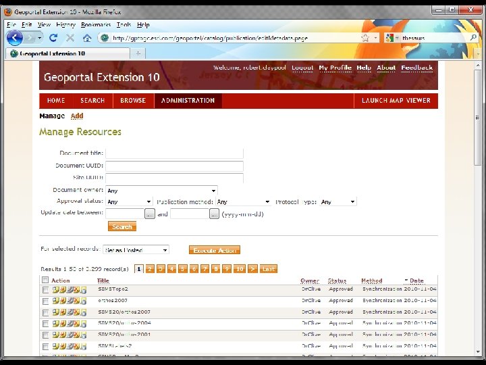The width and height of the screenshot is (486, 365).
Task: Check the box for the SIMSTopo2 record
Action: pos(46,290)
